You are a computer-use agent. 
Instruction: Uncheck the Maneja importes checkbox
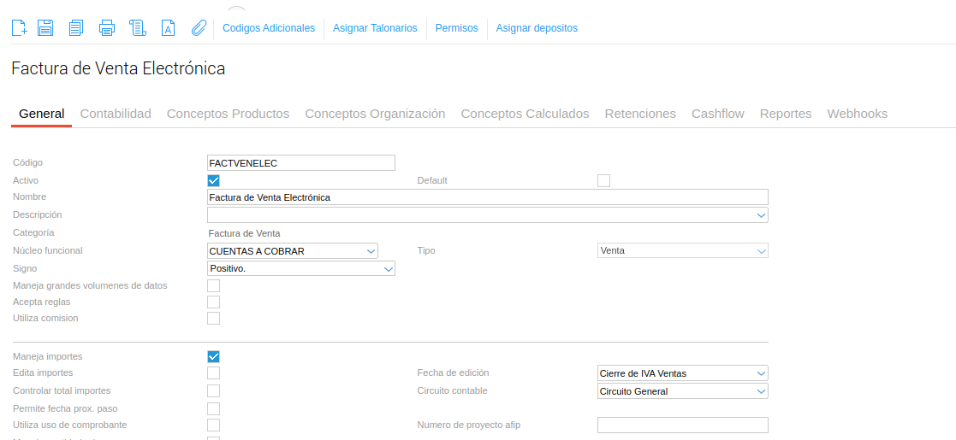coord(213,356)
